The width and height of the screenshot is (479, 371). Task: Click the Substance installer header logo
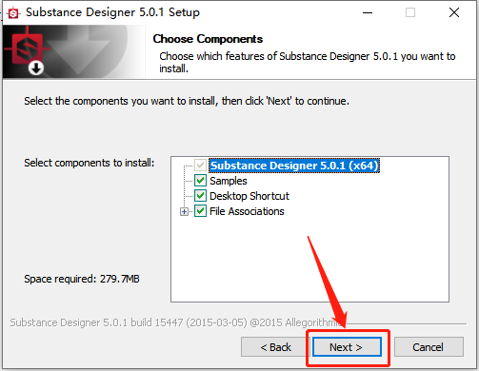pos(28,51)
